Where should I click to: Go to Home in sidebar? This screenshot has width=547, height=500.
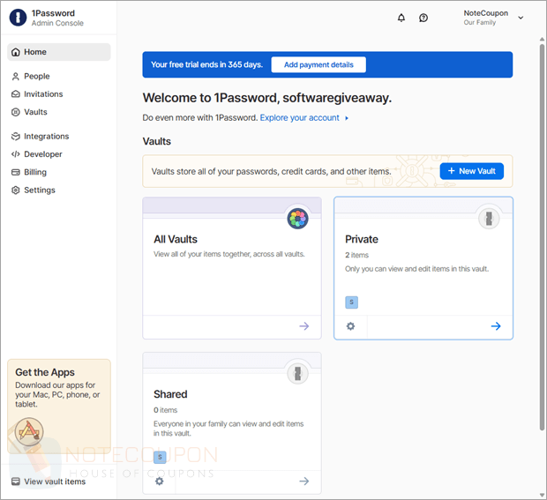(59, 52)
